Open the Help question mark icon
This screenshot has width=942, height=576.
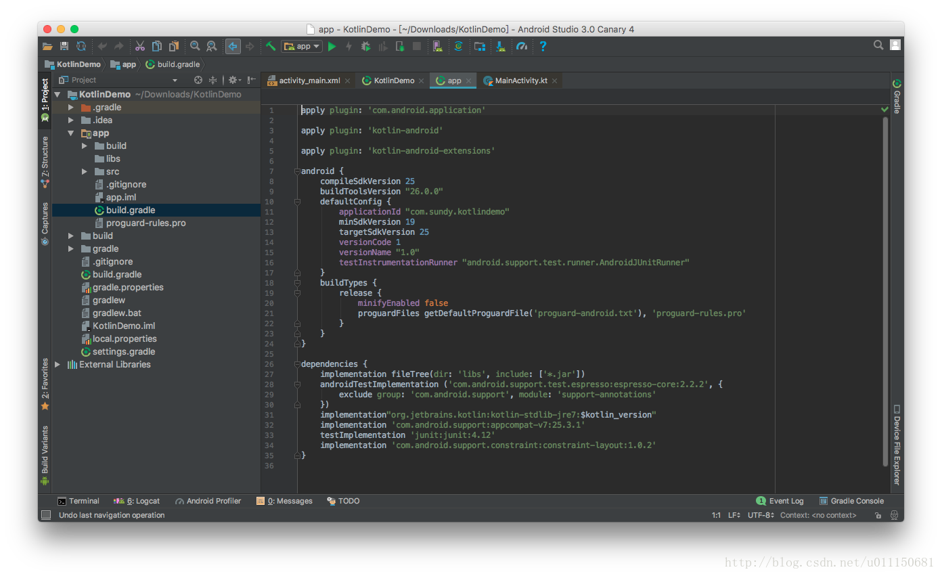tap(543, 46)
